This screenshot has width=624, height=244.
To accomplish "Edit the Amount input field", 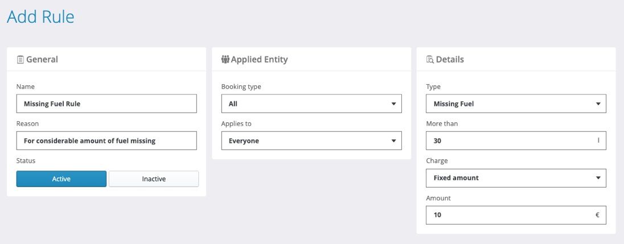I will point(510,215).
